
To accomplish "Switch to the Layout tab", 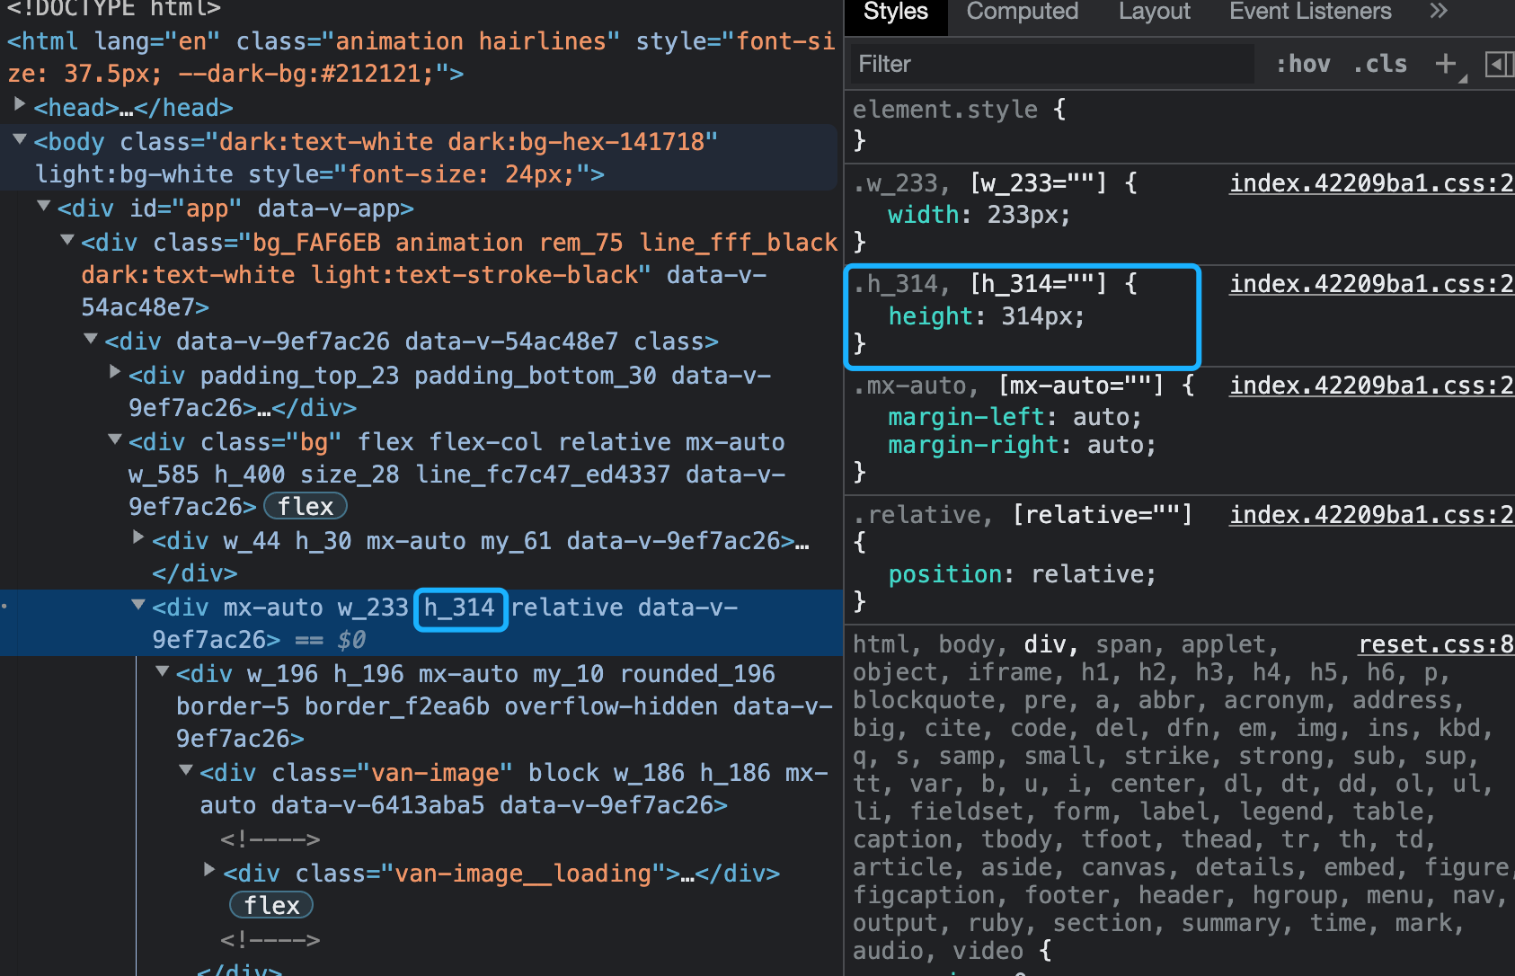I will pyautogui.click(x=1154, y=13).
